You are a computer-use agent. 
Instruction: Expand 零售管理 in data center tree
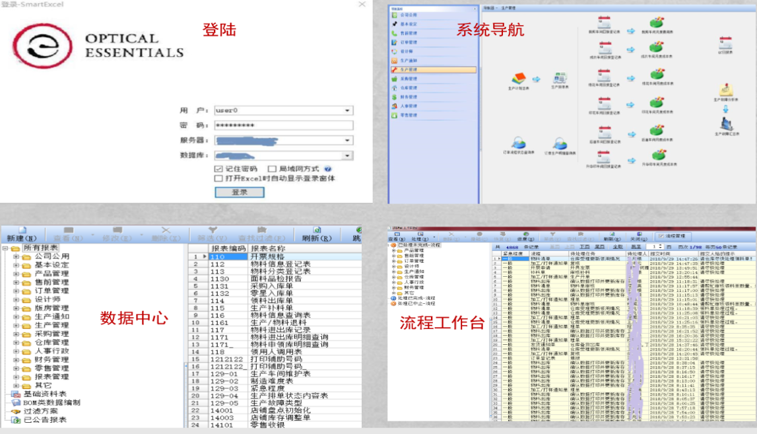pos(16,368)
